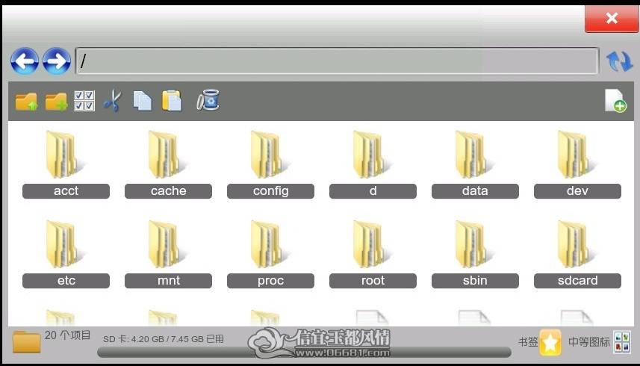Click the recycle bin delete icon

[208, 100]
